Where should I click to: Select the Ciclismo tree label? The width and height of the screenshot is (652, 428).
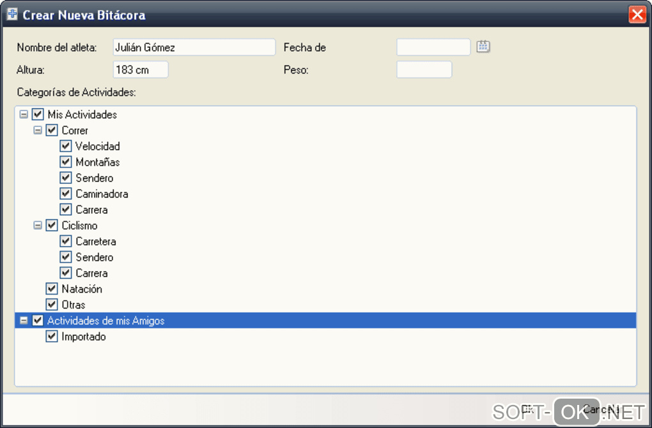(79, 225)
